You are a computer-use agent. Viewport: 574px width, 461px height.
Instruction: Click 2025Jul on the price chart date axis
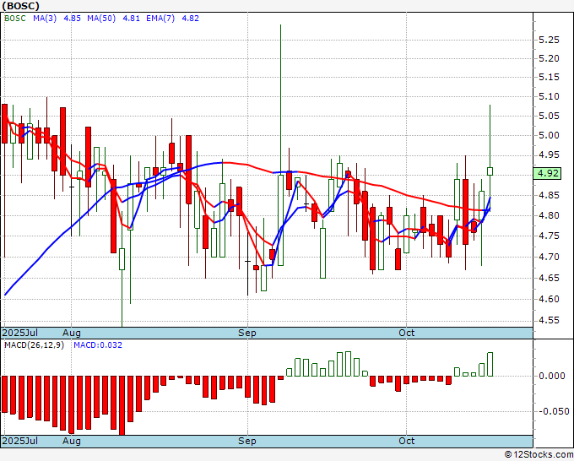pyautogui.click(x=20, y=333)
